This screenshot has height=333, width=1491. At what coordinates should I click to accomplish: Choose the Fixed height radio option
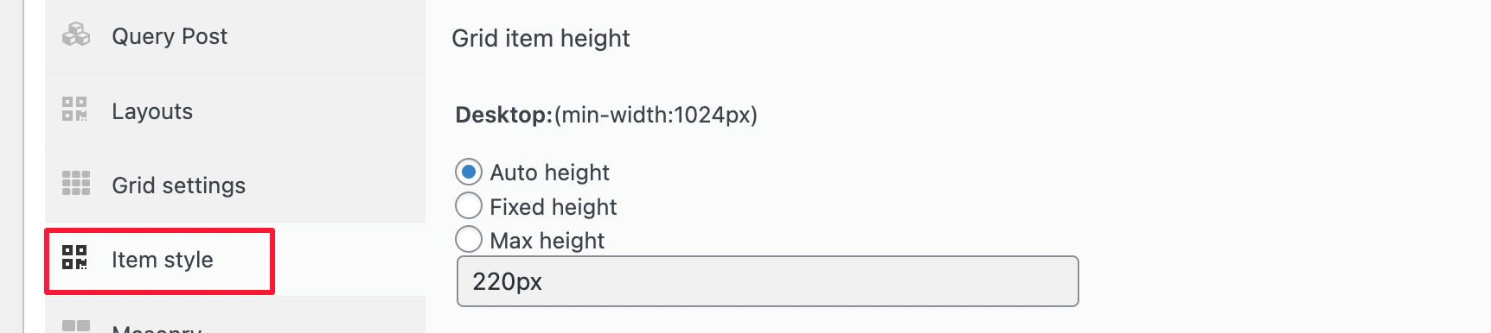click(469, 206)
